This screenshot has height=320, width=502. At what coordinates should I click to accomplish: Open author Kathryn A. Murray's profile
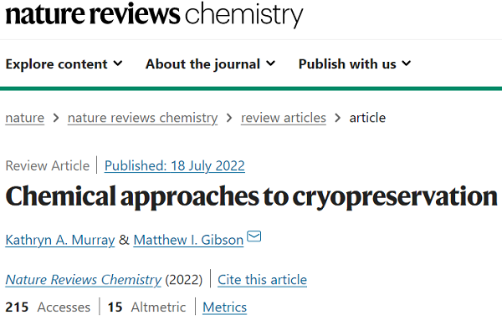click(60, 240)
